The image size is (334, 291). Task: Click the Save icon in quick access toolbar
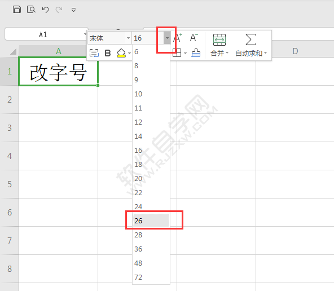[x=17, y=10]
